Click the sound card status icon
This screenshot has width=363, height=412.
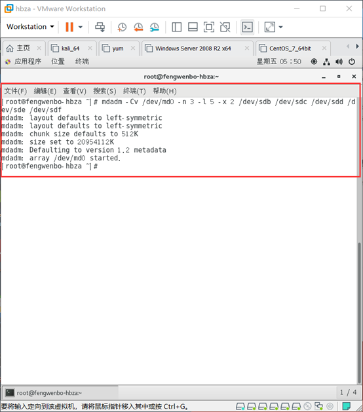click(330, 407)
